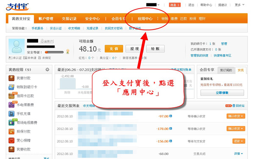The height and width of the screenshot is (159, 254).
Task: Click the 购物 spending bar in chart
Action: [x=68, y=84]
